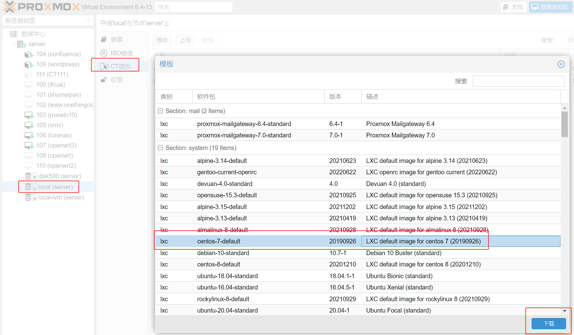Click the Proxmox logo
The image size is (574, 335).
41,7
